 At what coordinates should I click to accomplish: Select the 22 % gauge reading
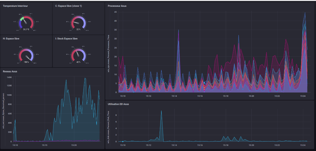pyautogui.click(x=78, y=29)
